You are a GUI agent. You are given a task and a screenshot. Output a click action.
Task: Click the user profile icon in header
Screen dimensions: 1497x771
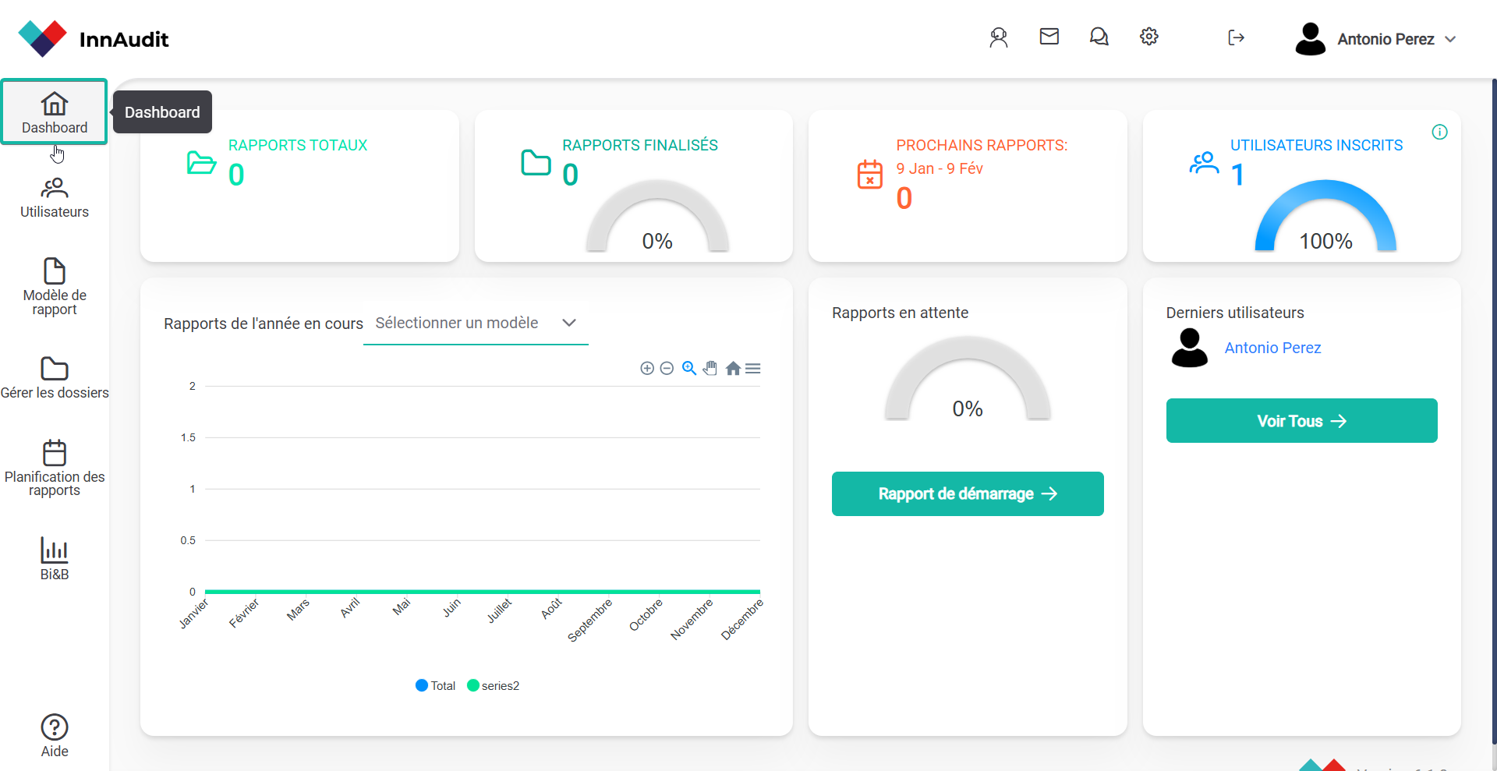[x=998, y=37]
